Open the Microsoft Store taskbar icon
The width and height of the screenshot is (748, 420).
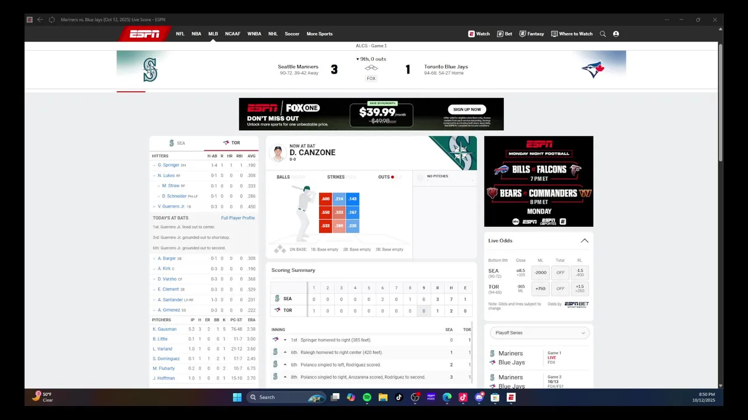click(495, 397)
